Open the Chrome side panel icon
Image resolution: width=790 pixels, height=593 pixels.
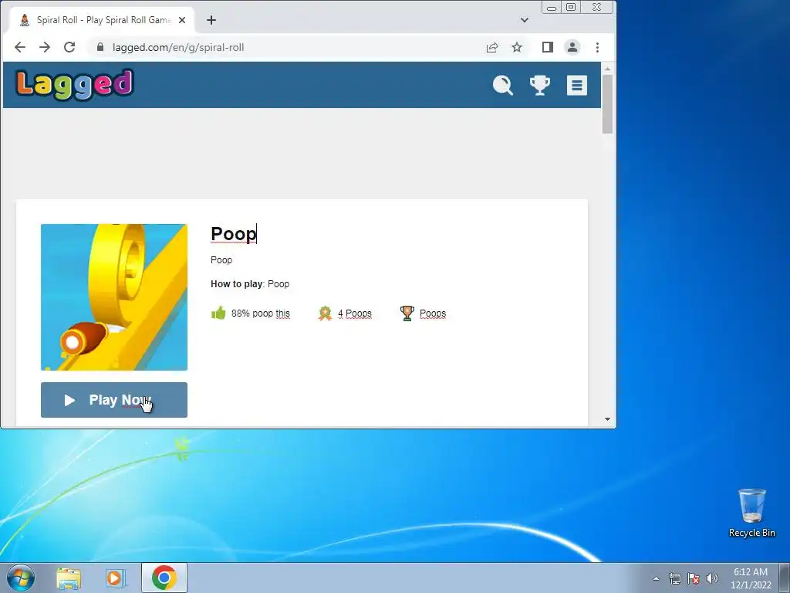coord(548,47)
